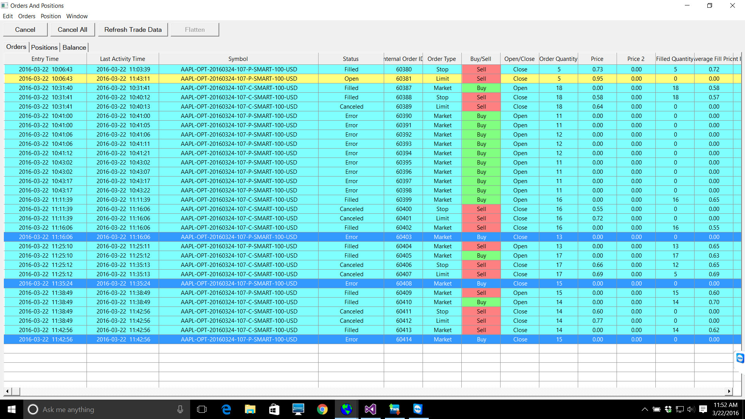Screen dimensions: 745x419
Task: Open the Orders menu
Action: [27, 16]
